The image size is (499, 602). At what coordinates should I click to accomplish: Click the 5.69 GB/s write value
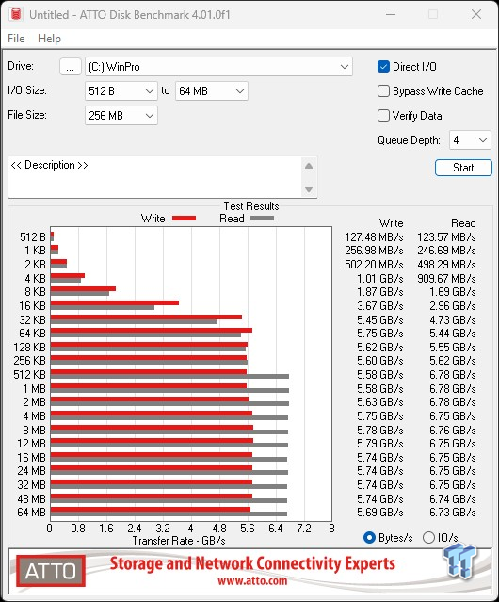tap(380, 513)
